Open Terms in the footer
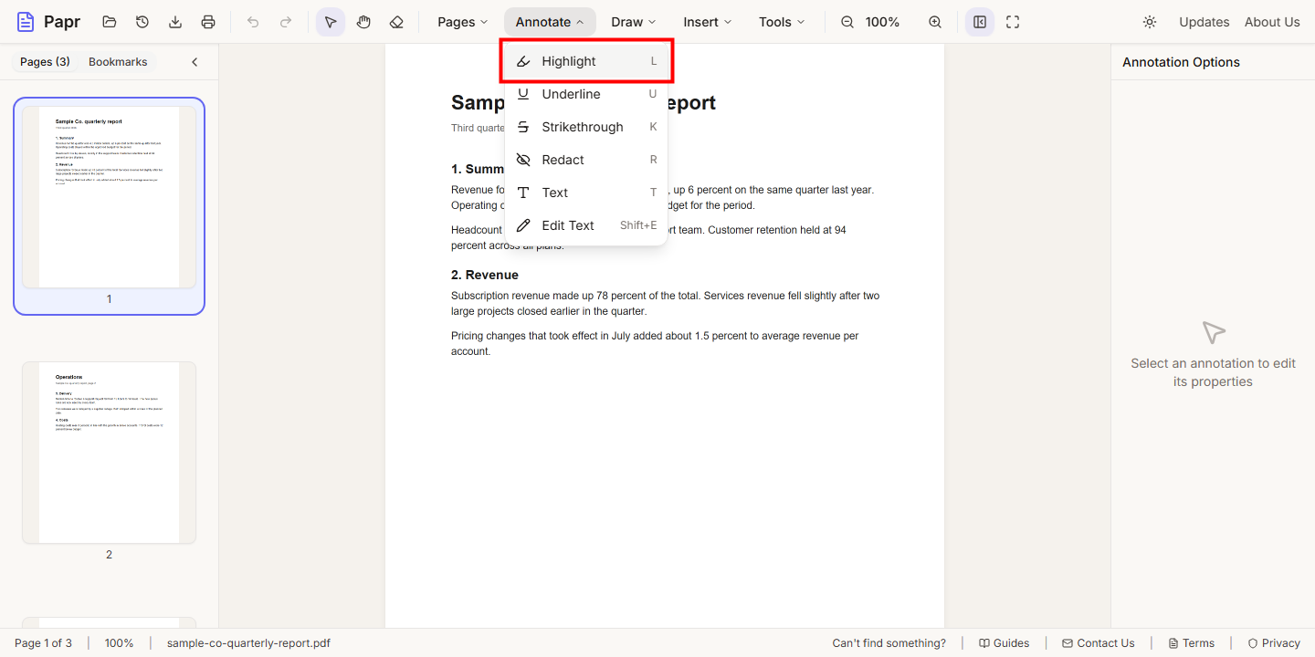The width and height of the screenshot is (1315, 657). point(1192,643)
